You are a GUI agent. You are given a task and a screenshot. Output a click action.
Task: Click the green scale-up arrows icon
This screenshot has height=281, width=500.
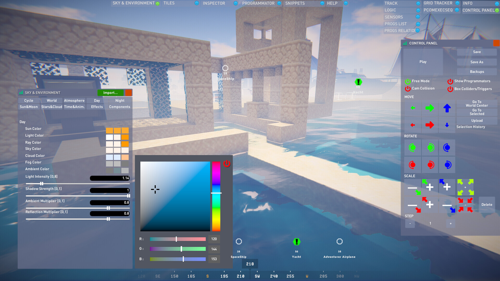coord(466,187)
